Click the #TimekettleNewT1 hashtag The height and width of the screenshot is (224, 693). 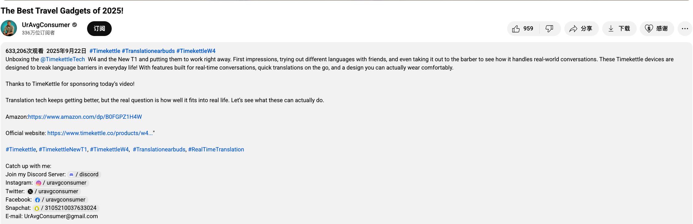[63, 150]
